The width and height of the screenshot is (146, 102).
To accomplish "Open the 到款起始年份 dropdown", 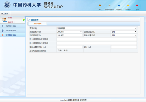I will (x=70, y=32).
